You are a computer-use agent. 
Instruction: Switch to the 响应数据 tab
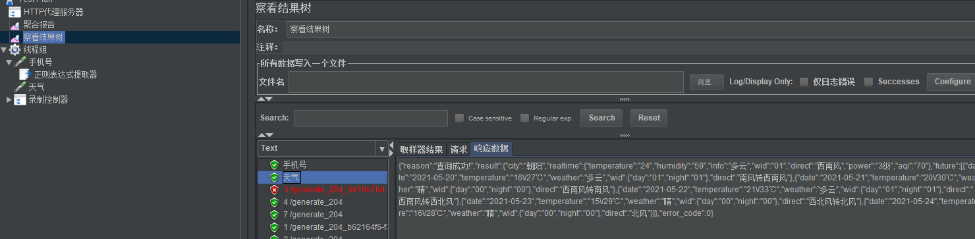click(x=491, y=149)
